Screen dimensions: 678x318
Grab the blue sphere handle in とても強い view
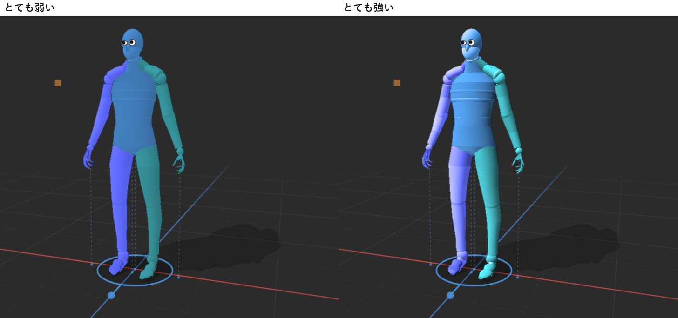tap(450, 295)
